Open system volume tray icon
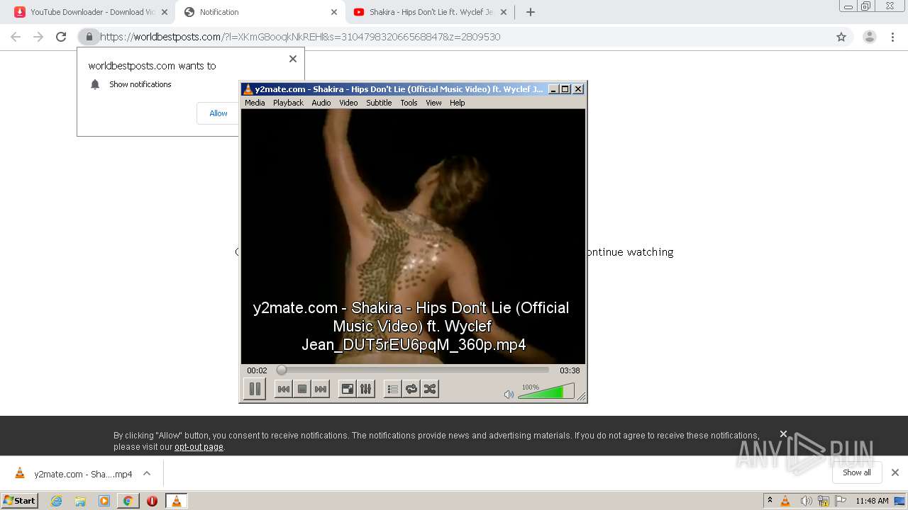 click(x=806, y=501)
